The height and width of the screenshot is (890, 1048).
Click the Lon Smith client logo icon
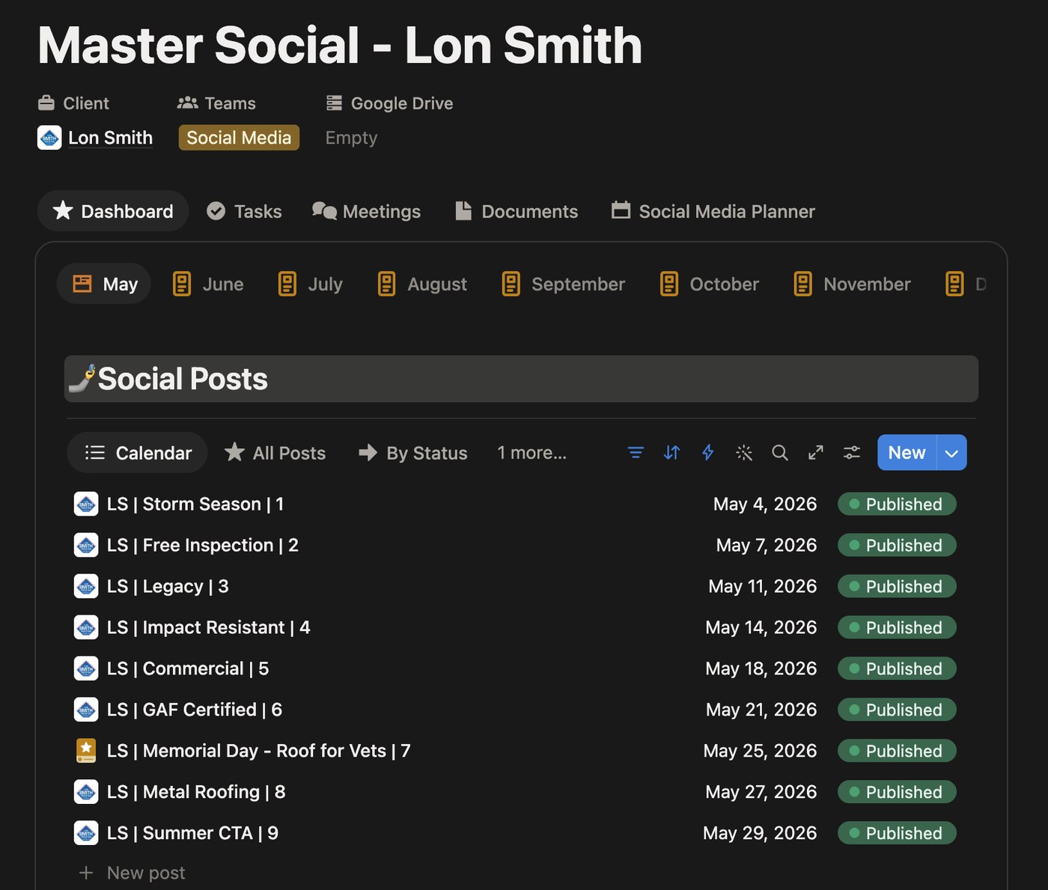pos(49,138)
